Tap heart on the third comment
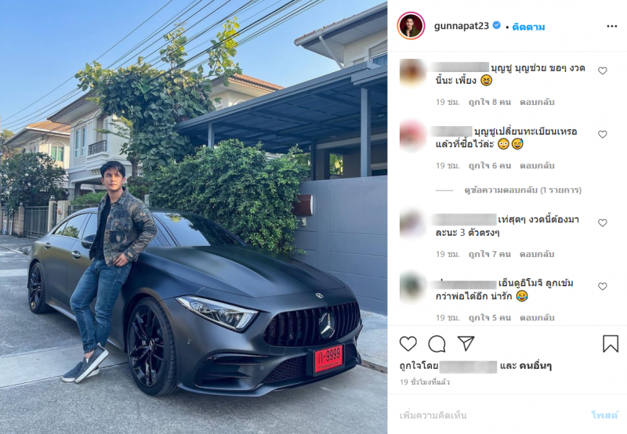Viewport: 627px width, 434px height. (602, 222)
